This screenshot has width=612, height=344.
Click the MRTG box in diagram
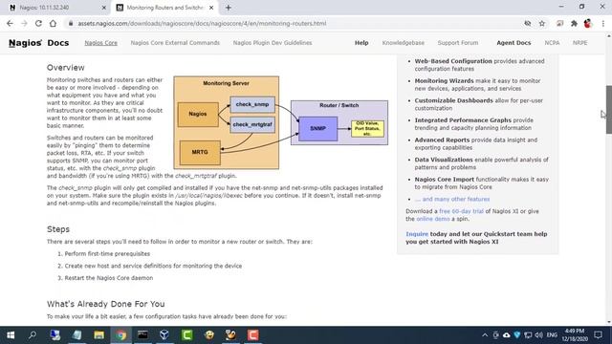[x=200, y=153]
